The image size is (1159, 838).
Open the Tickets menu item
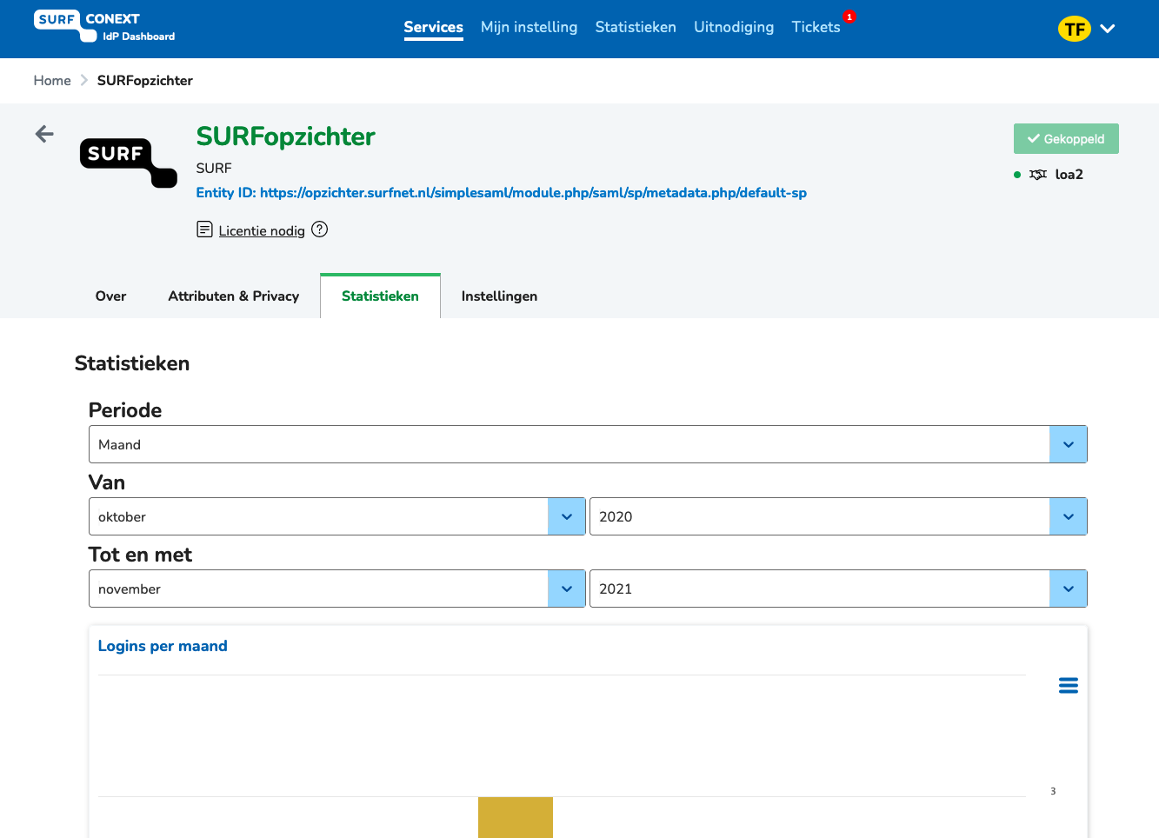click(x=816, y=27)
